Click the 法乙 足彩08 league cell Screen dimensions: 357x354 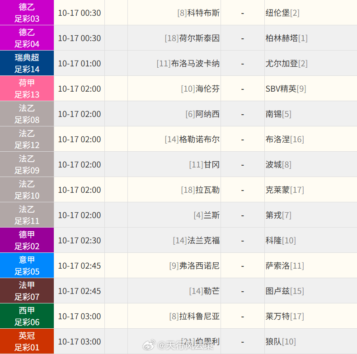(x=27, y=113)
